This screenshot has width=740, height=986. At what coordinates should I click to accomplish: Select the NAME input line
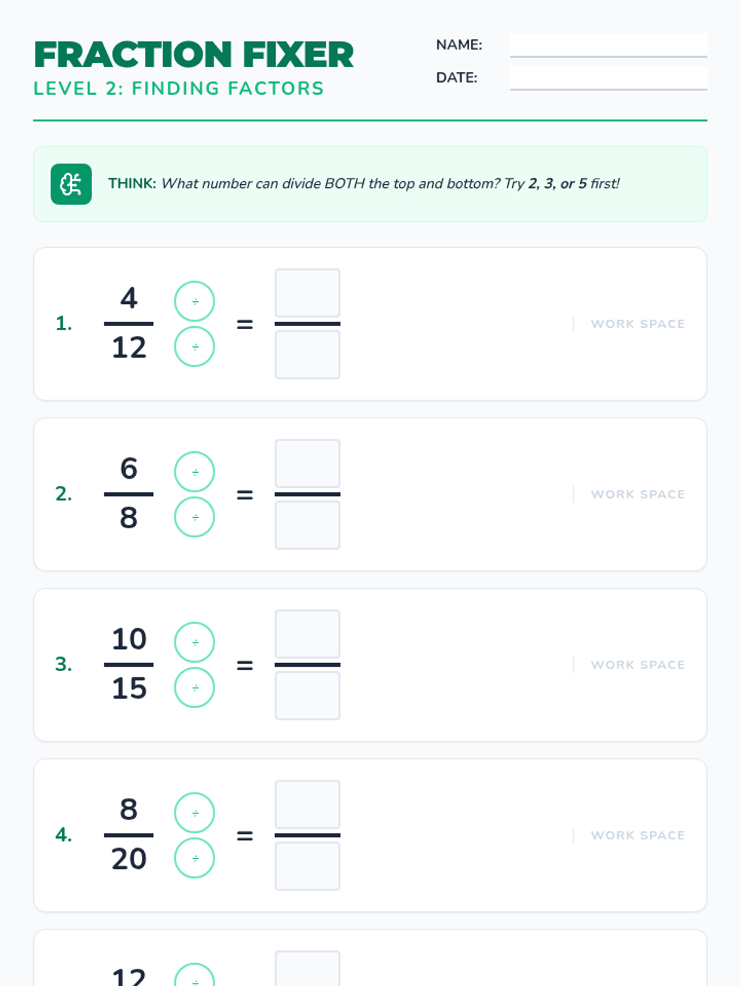tap(608, 45)
